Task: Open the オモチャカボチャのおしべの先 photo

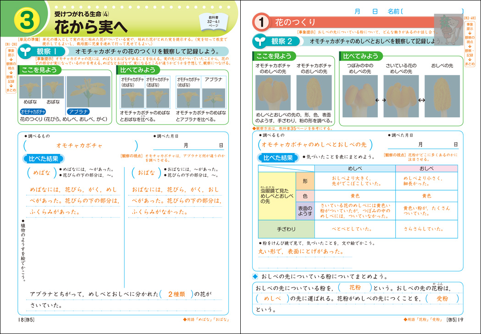Action: 314,93
